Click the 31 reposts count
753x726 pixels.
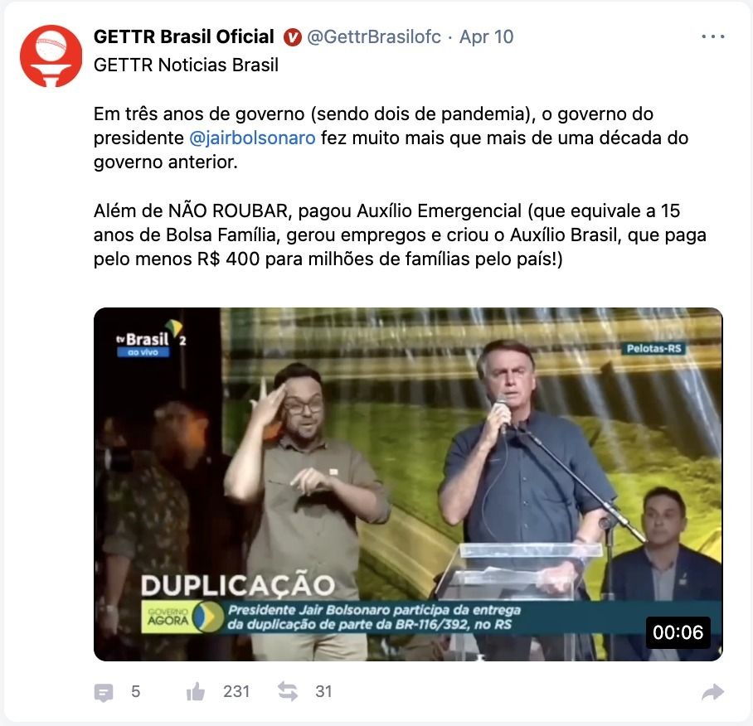[323, 691]
